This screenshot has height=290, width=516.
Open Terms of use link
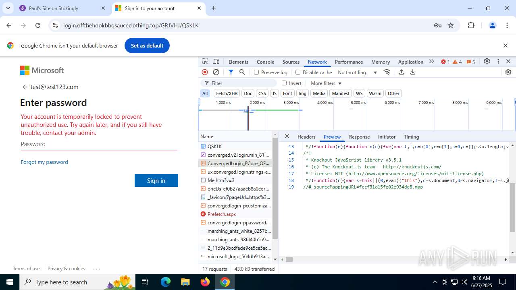(x=26, y=269)
